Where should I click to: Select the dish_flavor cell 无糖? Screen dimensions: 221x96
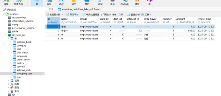coord(152,39)
